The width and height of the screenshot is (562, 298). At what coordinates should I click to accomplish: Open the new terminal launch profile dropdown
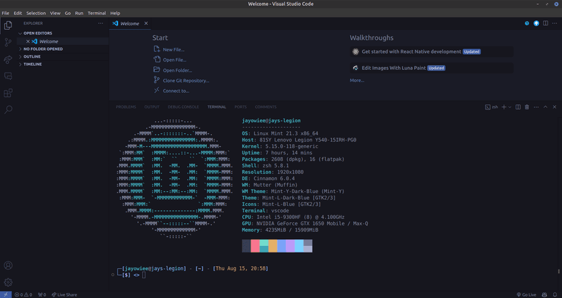pyautogui.click(x=510, y=107)
